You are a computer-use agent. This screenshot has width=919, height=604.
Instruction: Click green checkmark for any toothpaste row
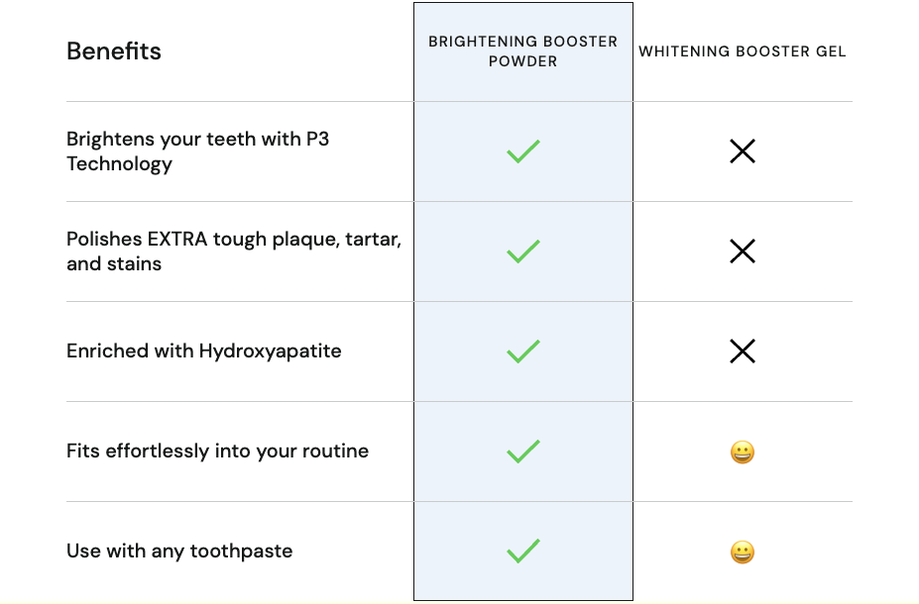point(522,552)
